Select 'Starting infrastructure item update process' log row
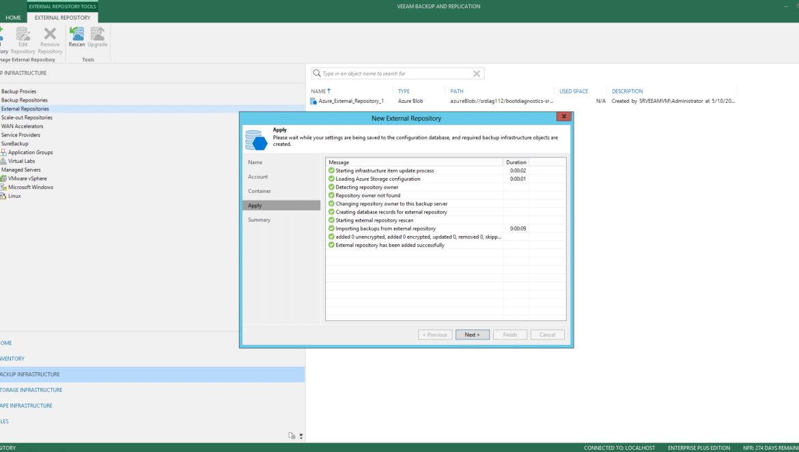This screenshot has height=452, width=799. tap(446, 170)
